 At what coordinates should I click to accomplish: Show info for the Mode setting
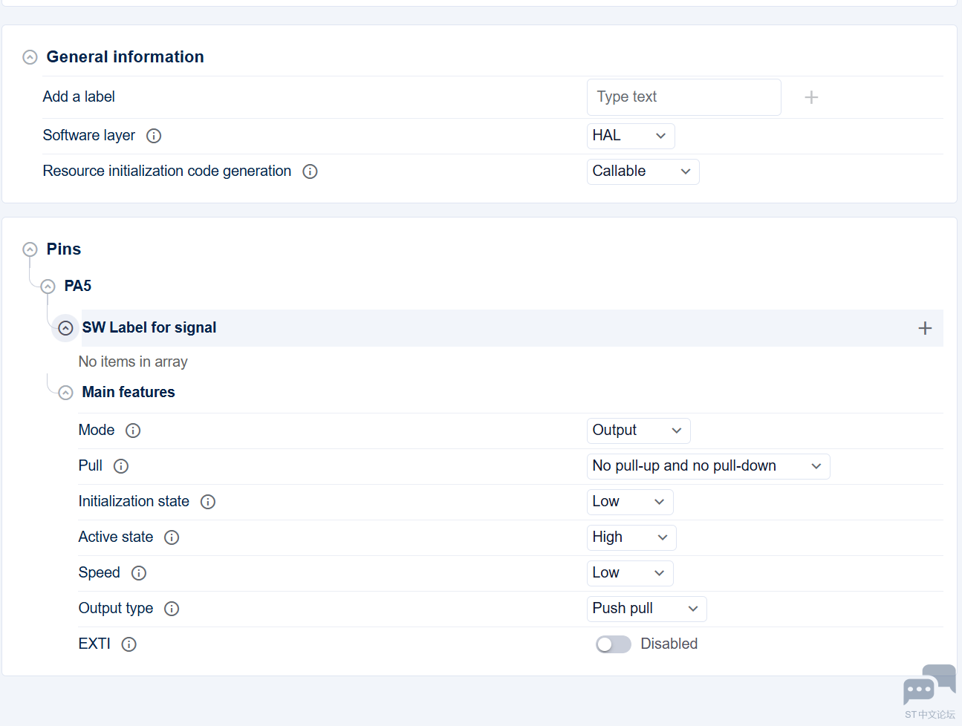pos(133,431)
